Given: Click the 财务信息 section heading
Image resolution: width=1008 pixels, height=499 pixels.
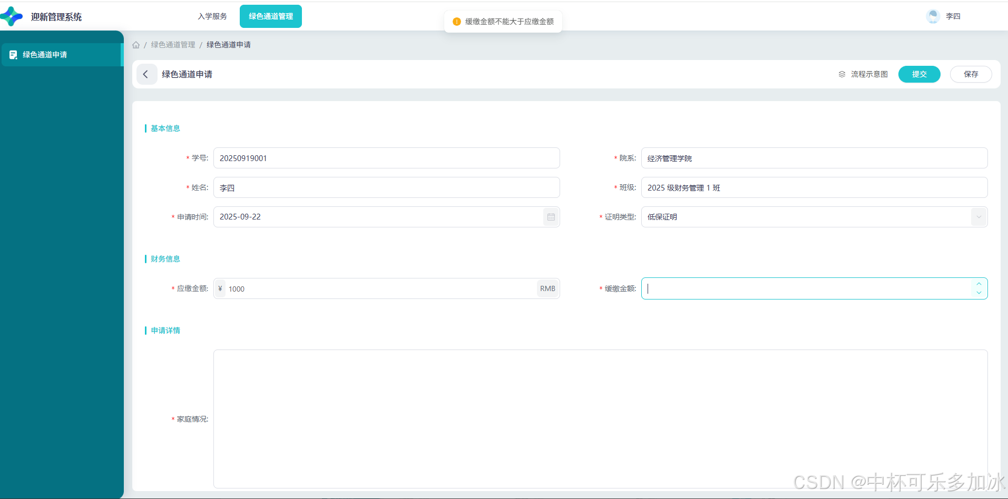Looking at the screenshot, I should click(165, 259).
